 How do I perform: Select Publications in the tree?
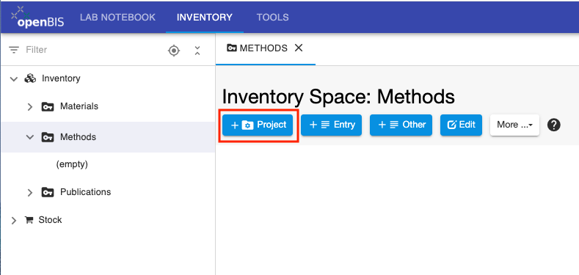pyautogui.click(x=85, y=192)
